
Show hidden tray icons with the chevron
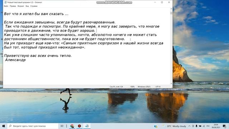point(189,126)
